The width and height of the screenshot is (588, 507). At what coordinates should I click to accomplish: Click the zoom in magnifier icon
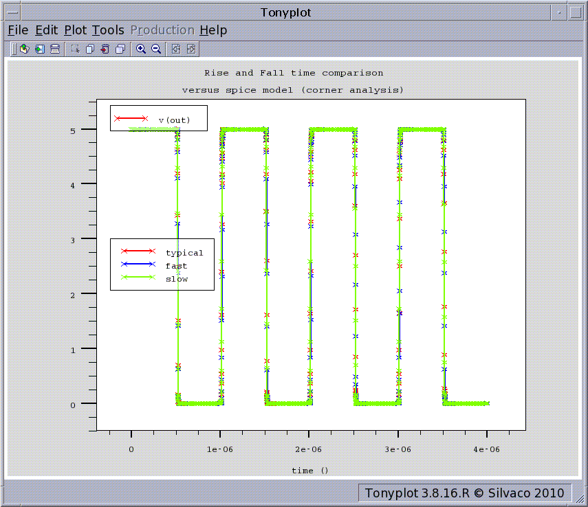[x=140, y=49]
